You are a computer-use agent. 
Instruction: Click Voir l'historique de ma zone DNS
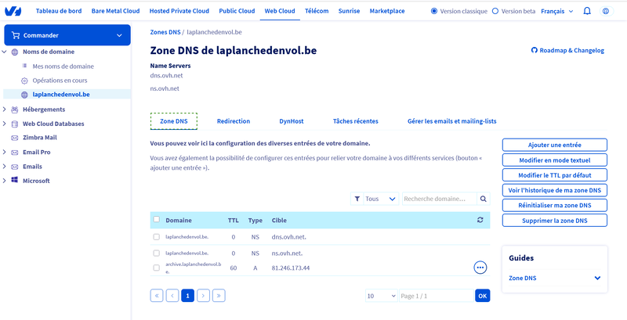(555, 190)
